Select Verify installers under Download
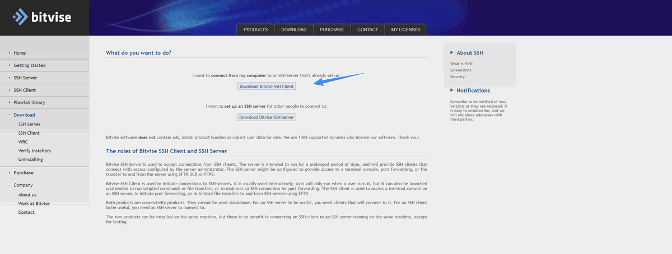672x254 pixels. (34, 151)
